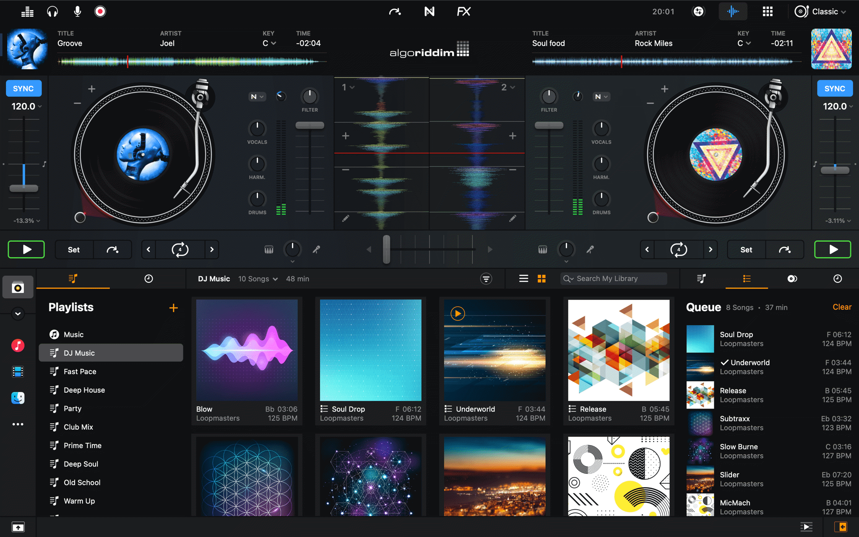Toggle SYNC on the left deck
Image resolution: width=859 pixels, height=537 pixels.
tap(23, 89)
